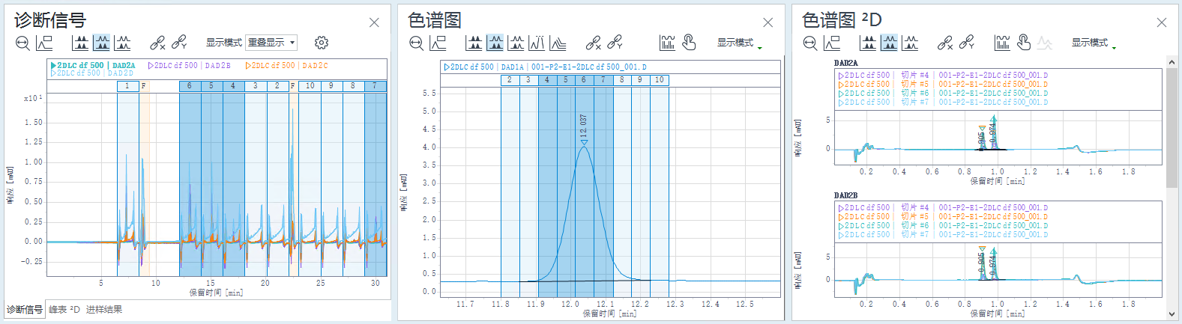Image resolution: width=1182 pixels, height=324 pixels.
Task: Click 切片 #6 legend entry under DAD2A
Action: [x=943, y=93]
